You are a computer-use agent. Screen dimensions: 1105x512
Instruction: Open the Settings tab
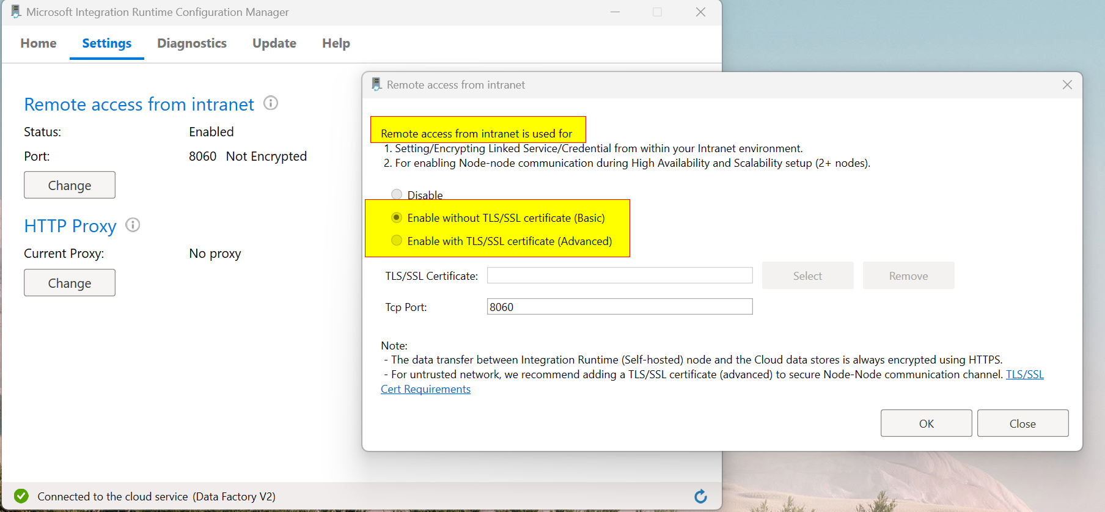pyautogui.click(x=107, y=43)
